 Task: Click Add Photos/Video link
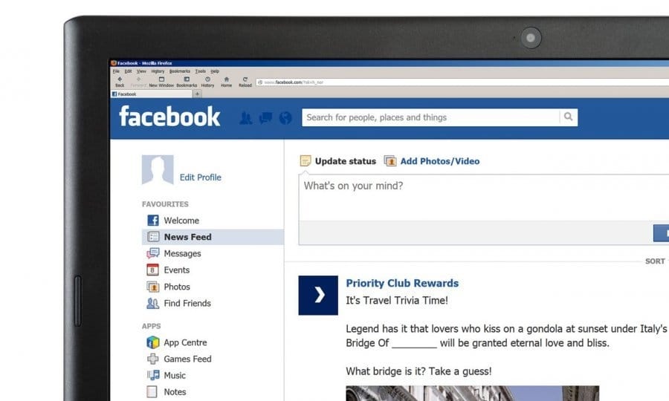tap(439, 161)
